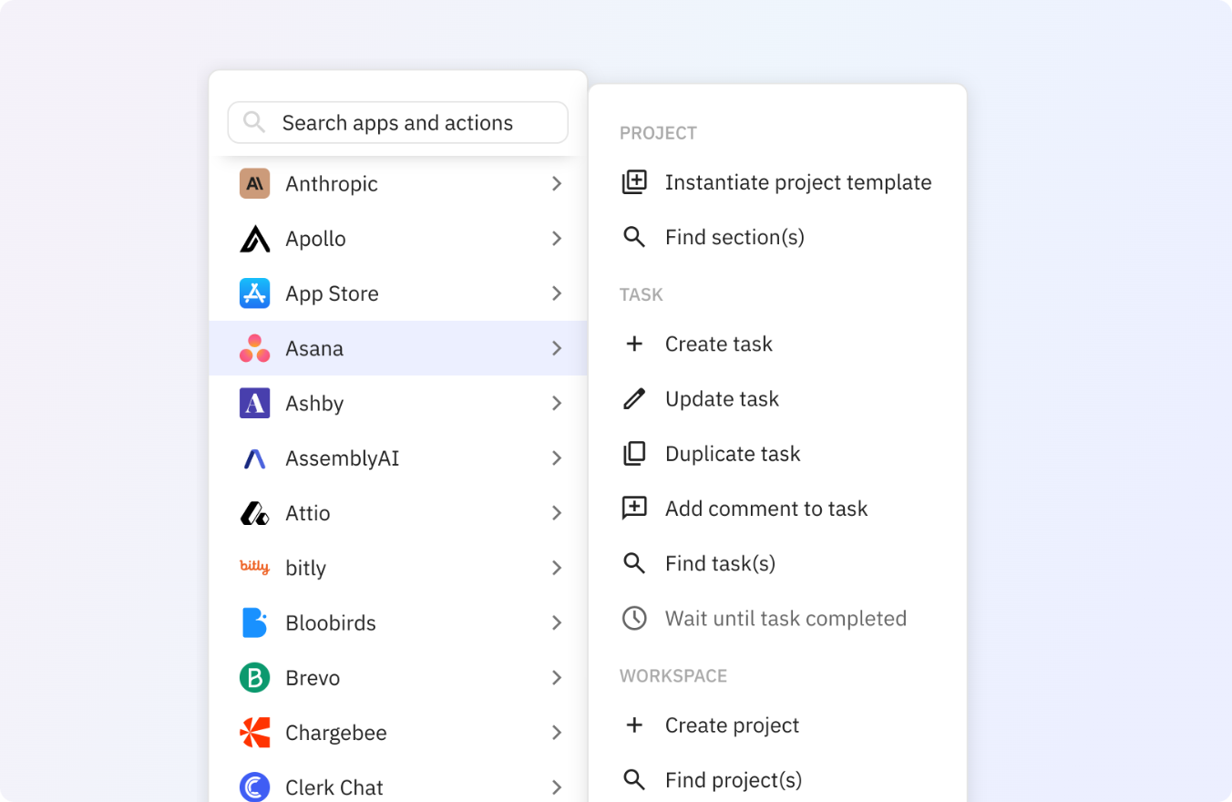Screen dimensions: 1232x802
Task: Click the Asana app name text
Action: [x=314, y=348]
